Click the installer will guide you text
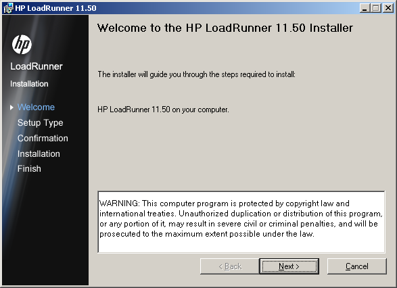 point(197,74)
